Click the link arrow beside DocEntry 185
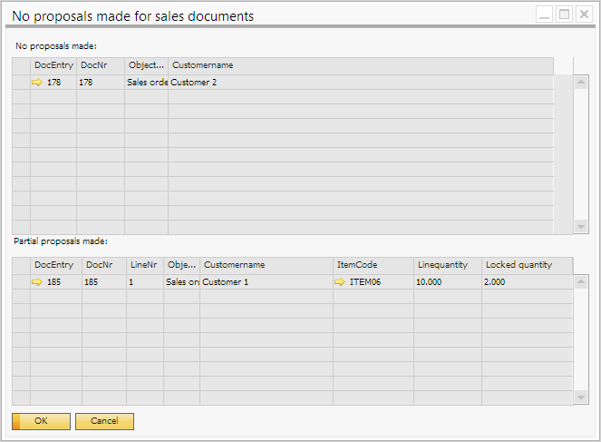Image resolution: width=601 pixels, height=442 pixels. tap(37, 282)
